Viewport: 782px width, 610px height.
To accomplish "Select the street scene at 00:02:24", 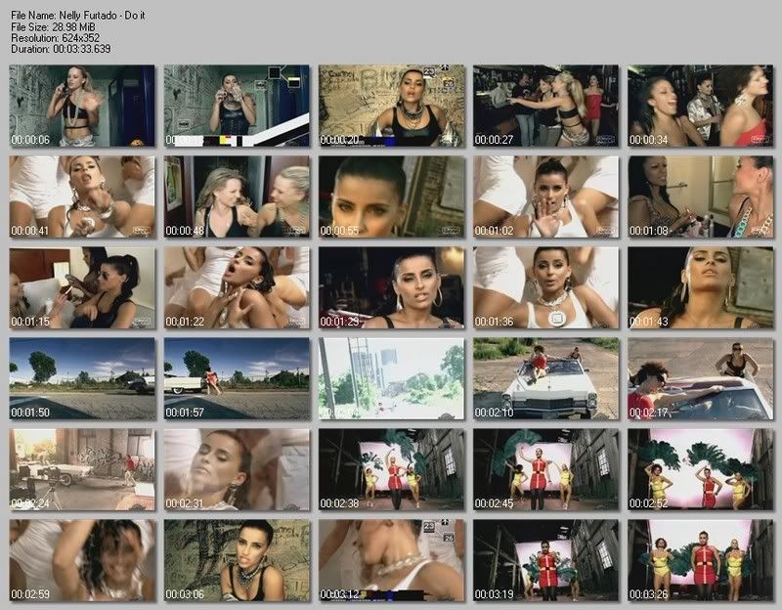I will [x=82, y=470].
